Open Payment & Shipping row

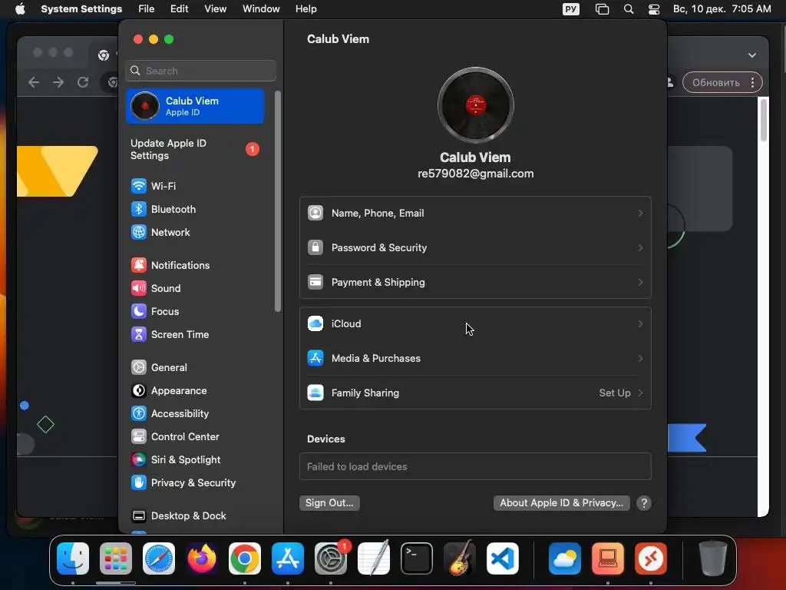click(x=475, y=283)
